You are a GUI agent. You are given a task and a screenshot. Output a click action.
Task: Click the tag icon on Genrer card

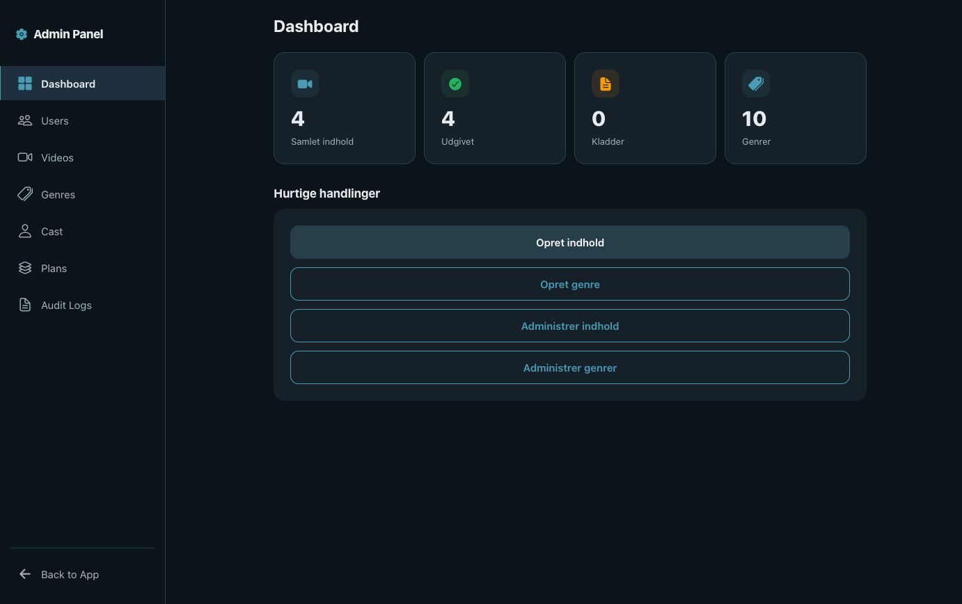pyautogui.click(x=756, y=84)
